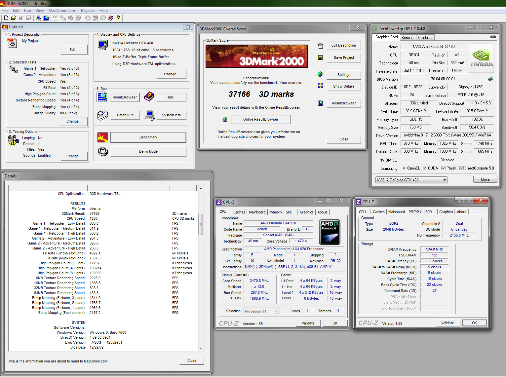
Task: Click the greyed Save floppy toolbar icon
Action: point(29,18)
